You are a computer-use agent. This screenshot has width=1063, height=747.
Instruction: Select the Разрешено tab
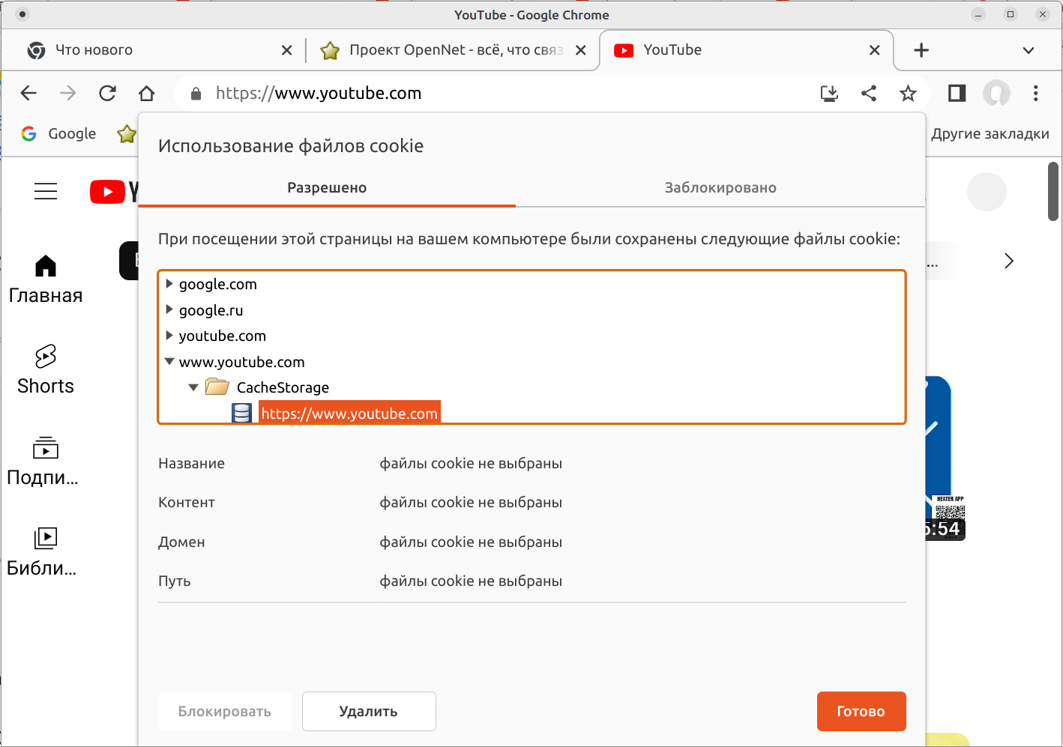pyautogui.click(x=327, y=188)
